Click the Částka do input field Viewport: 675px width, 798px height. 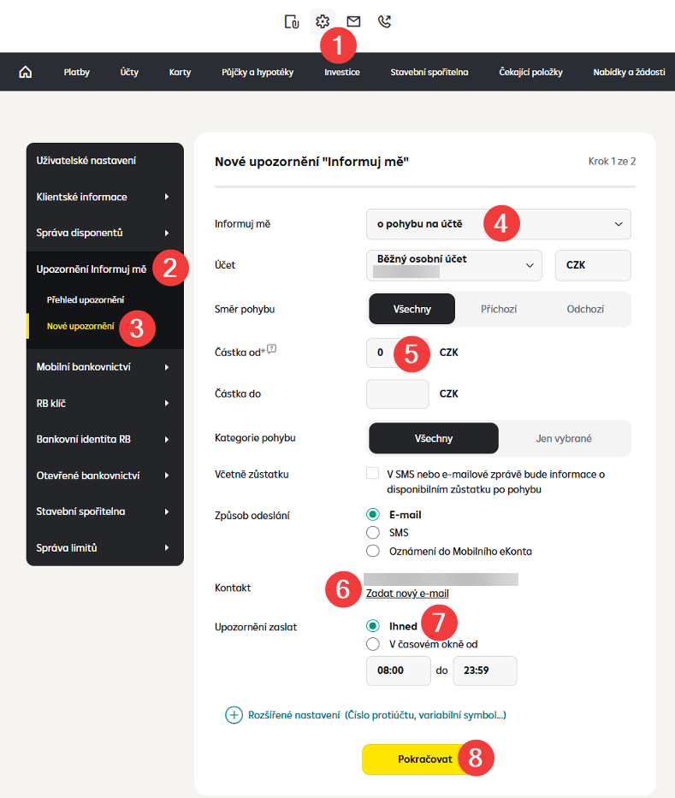click(x=397, y=394)
